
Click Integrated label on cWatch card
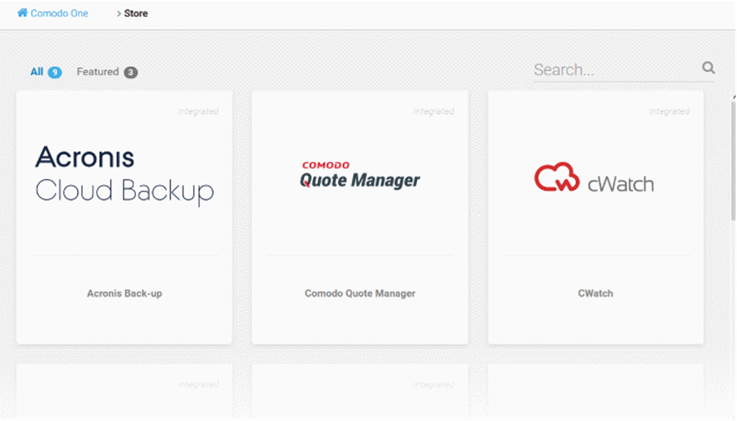pyautogui.click(x=669, y=112)
